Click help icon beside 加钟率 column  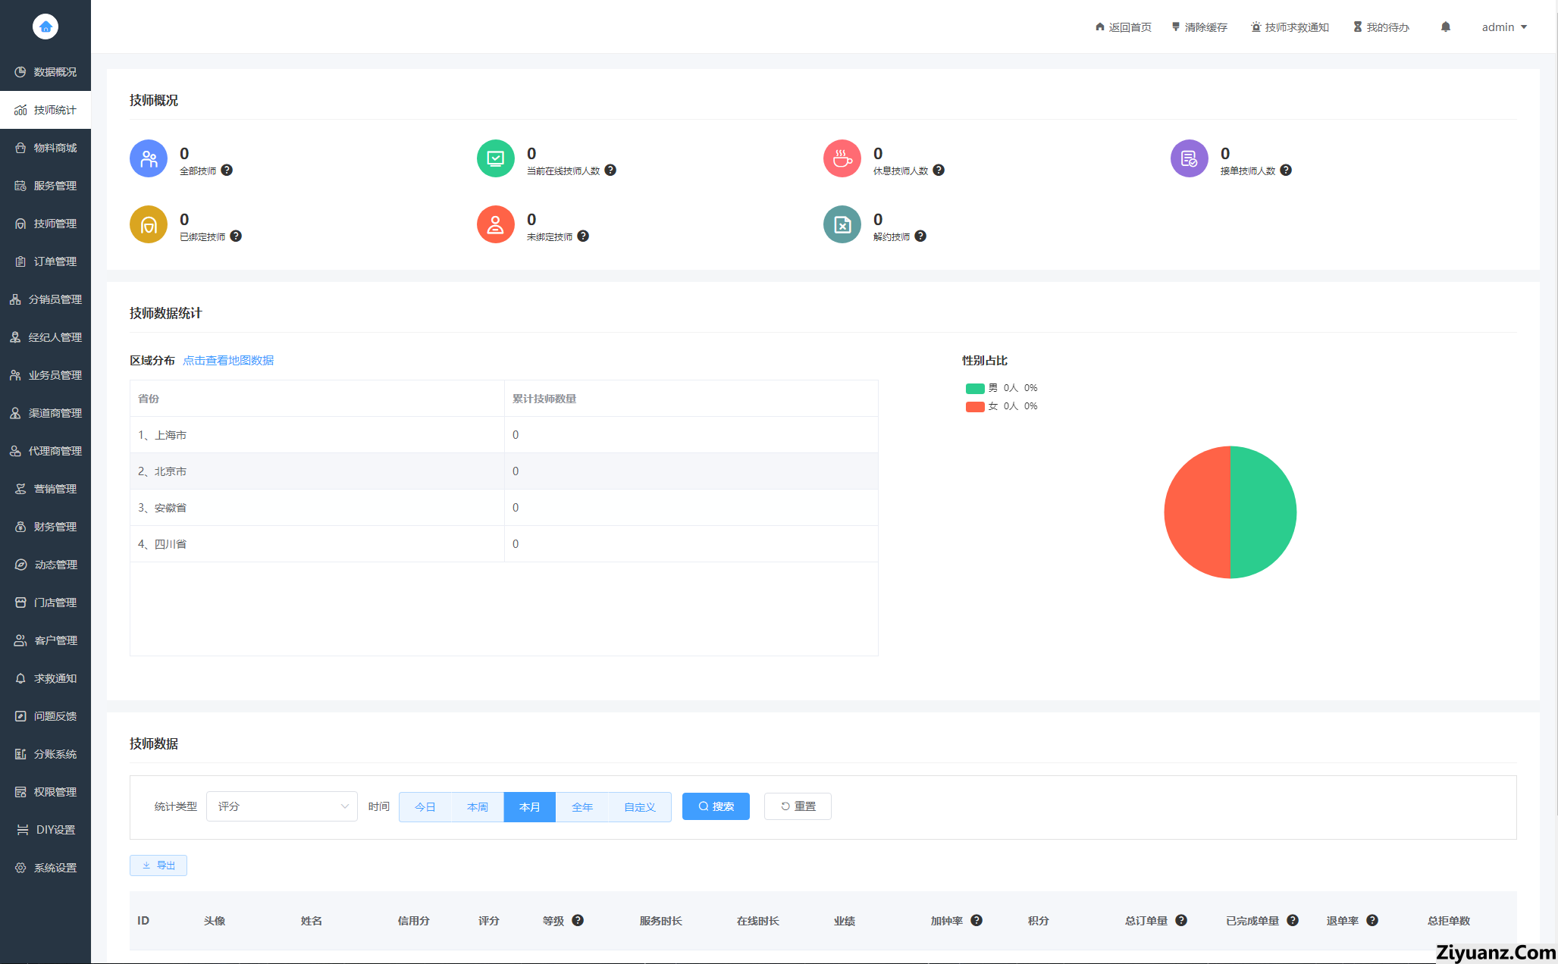point(976,920)
